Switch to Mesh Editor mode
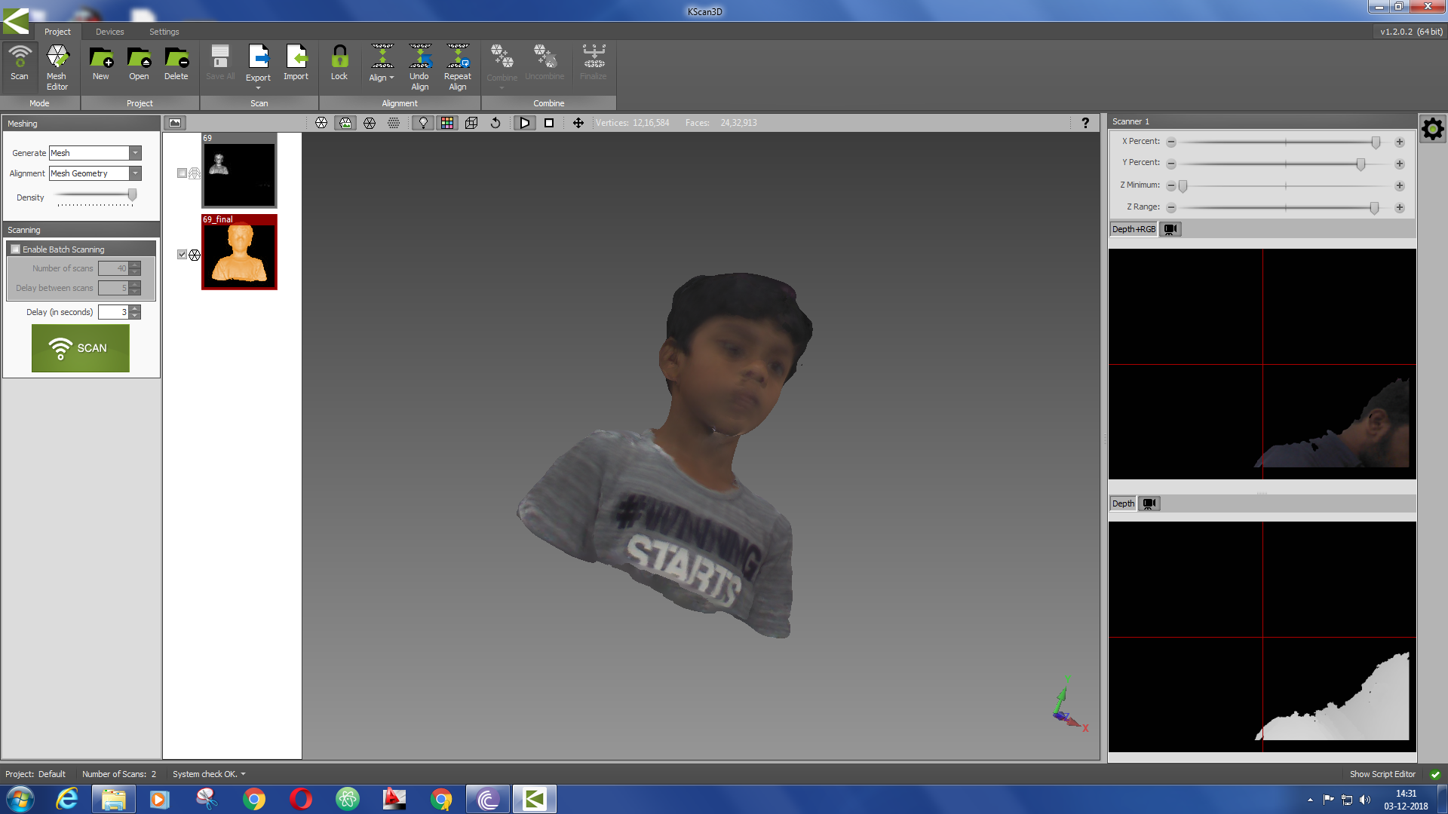 point(57,66)
